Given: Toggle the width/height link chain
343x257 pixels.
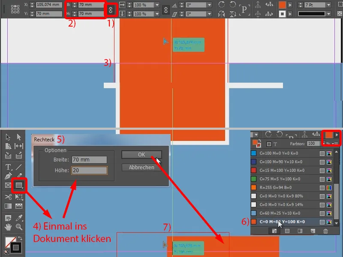Looking at the screenshot, I should pyautogui.click(x=111, y=9).
